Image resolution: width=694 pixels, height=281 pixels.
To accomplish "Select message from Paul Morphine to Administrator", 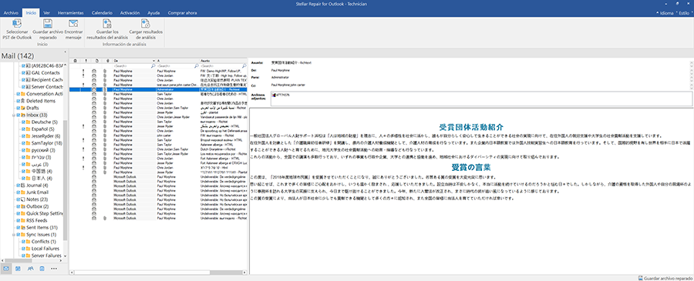I will [x=158, y=89].
